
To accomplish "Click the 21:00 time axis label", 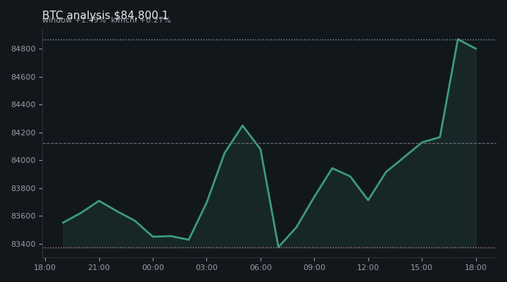I will (x=99, y=267).
